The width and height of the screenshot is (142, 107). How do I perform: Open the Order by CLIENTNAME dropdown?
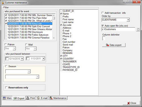tap(128, 20)
